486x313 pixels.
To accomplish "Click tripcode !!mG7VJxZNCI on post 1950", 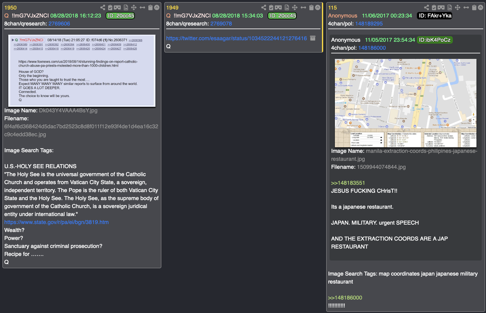I will click(30, 16).
